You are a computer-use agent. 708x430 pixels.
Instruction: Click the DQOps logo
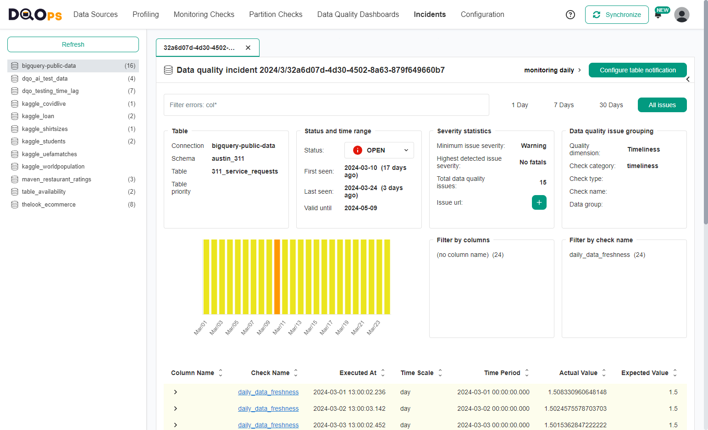coord(35,14)
